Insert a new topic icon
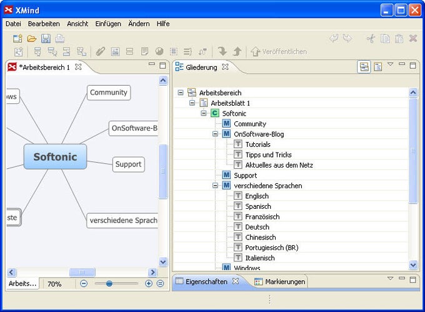425x312 pixels. click(x=37, y=51)
